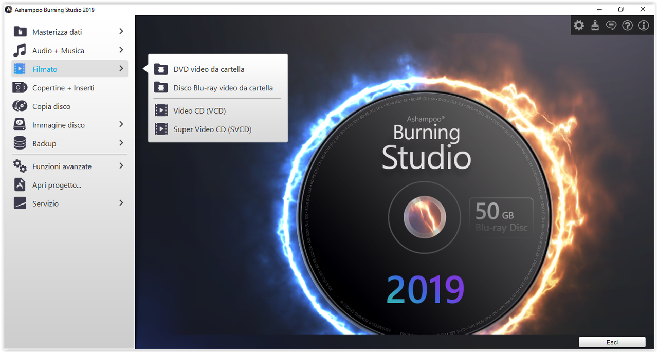This screenshot has width=658, height=353.
Task: Open the Servizio menu
Action: pyautogui.click(x=70, y=203)
